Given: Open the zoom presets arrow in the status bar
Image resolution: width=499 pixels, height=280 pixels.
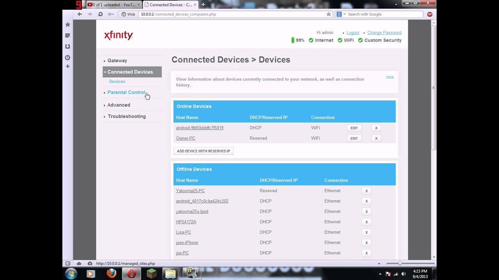Looking at the screenshot, I should click(x=380, y=263).
